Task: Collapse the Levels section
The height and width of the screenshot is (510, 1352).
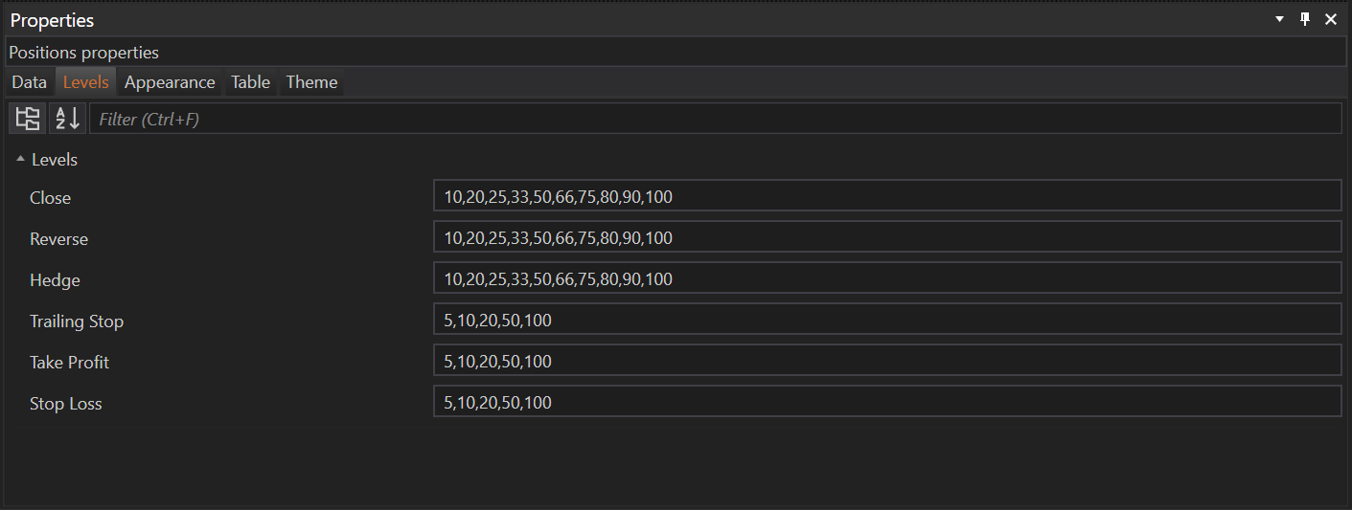Action: click(20, 159)
